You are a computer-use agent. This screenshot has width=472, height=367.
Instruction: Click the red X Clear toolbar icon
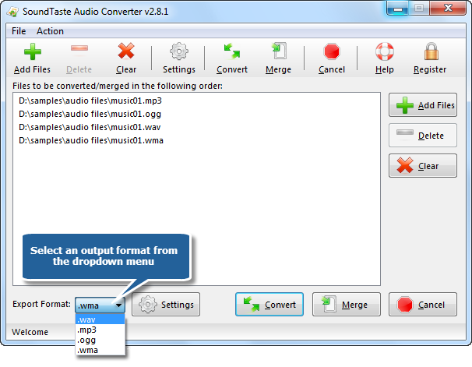tap(126, 51)
